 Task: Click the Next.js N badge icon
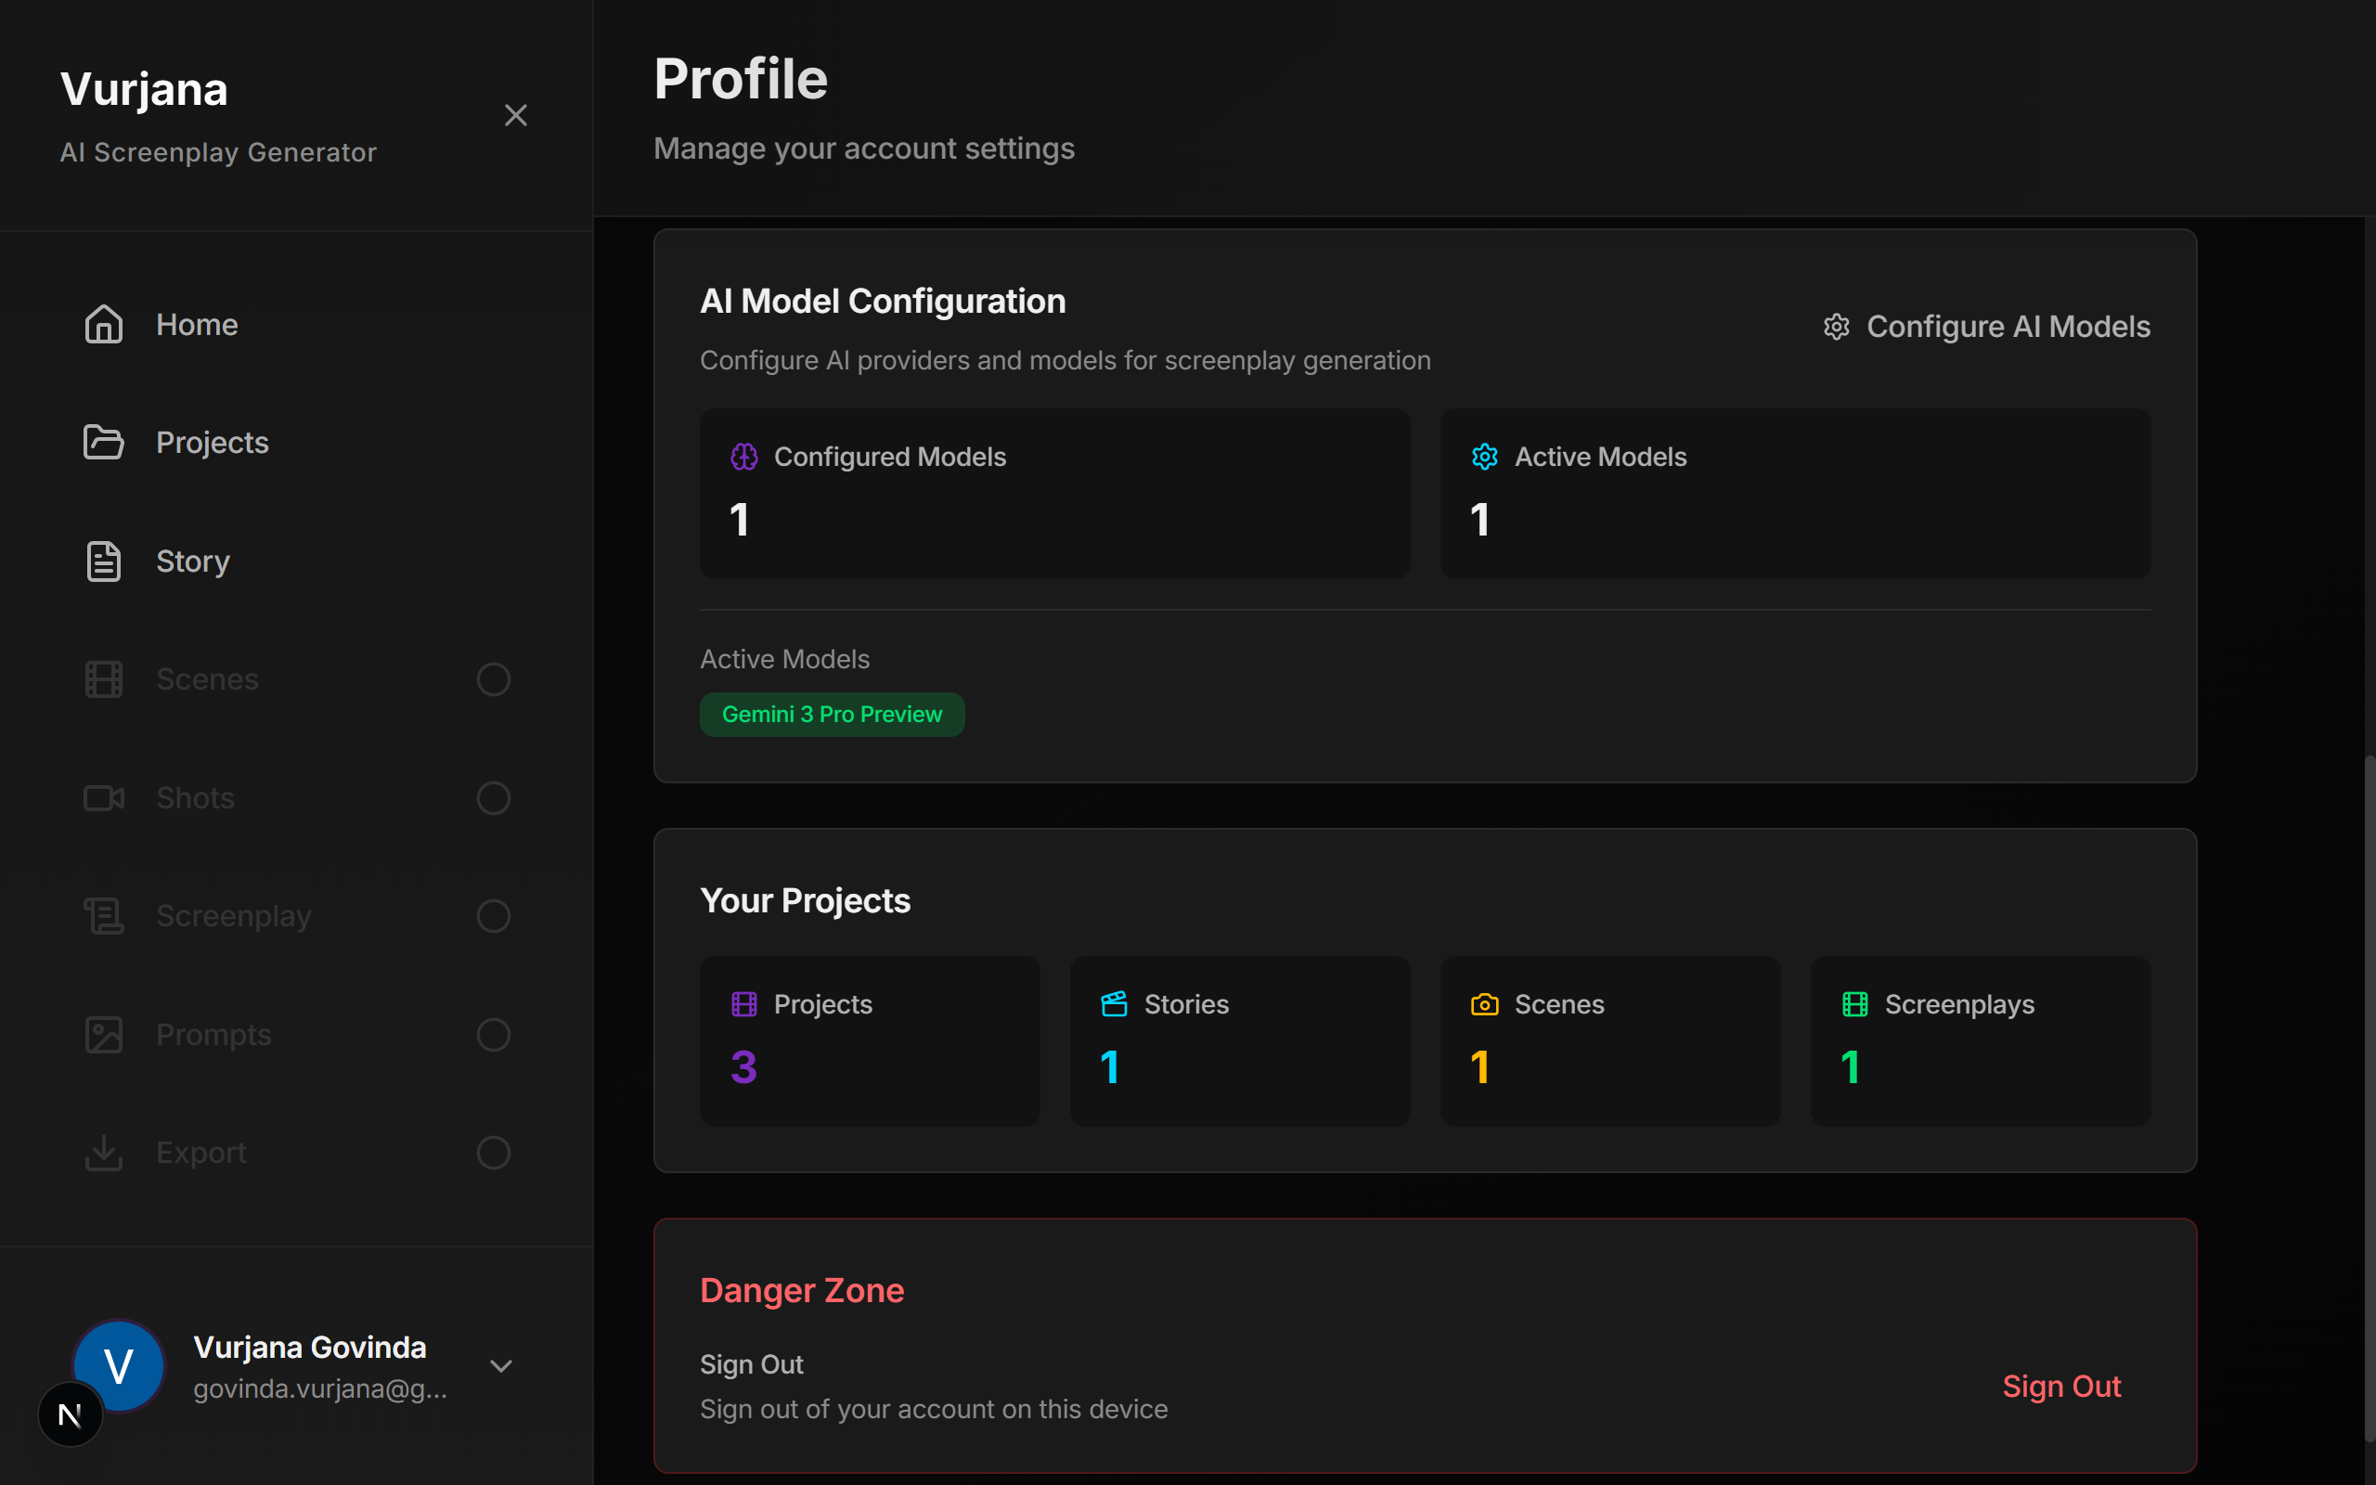[70, 1414]
